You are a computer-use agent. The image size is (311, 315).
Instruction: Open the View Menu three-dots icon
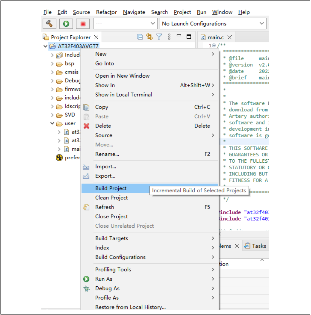click(x=169, y=37)
